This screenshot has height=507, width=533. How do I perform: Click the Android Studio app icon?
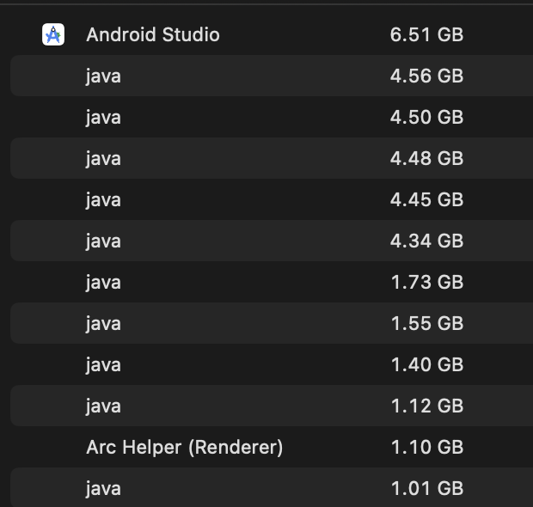[53, 34]
